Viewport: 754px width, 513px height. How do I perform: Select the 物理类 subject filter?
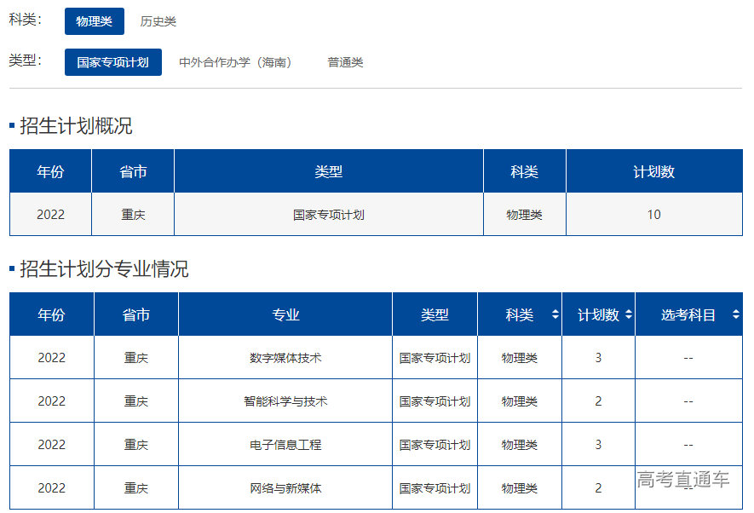94,20
